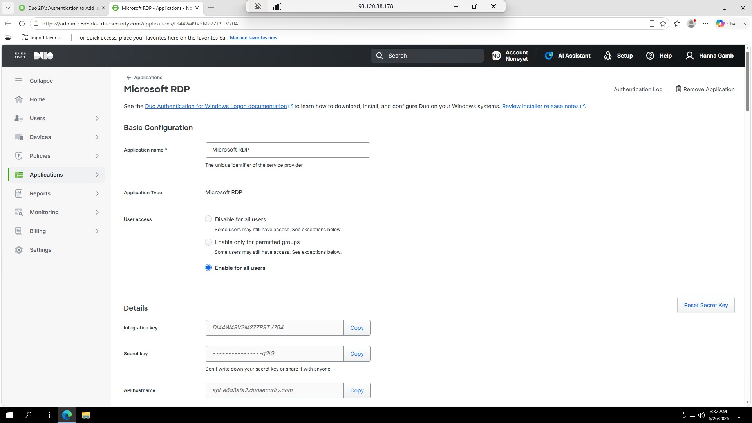Click the Application name input field
Screen dimensions: 752x423
[x=287, y=150]
